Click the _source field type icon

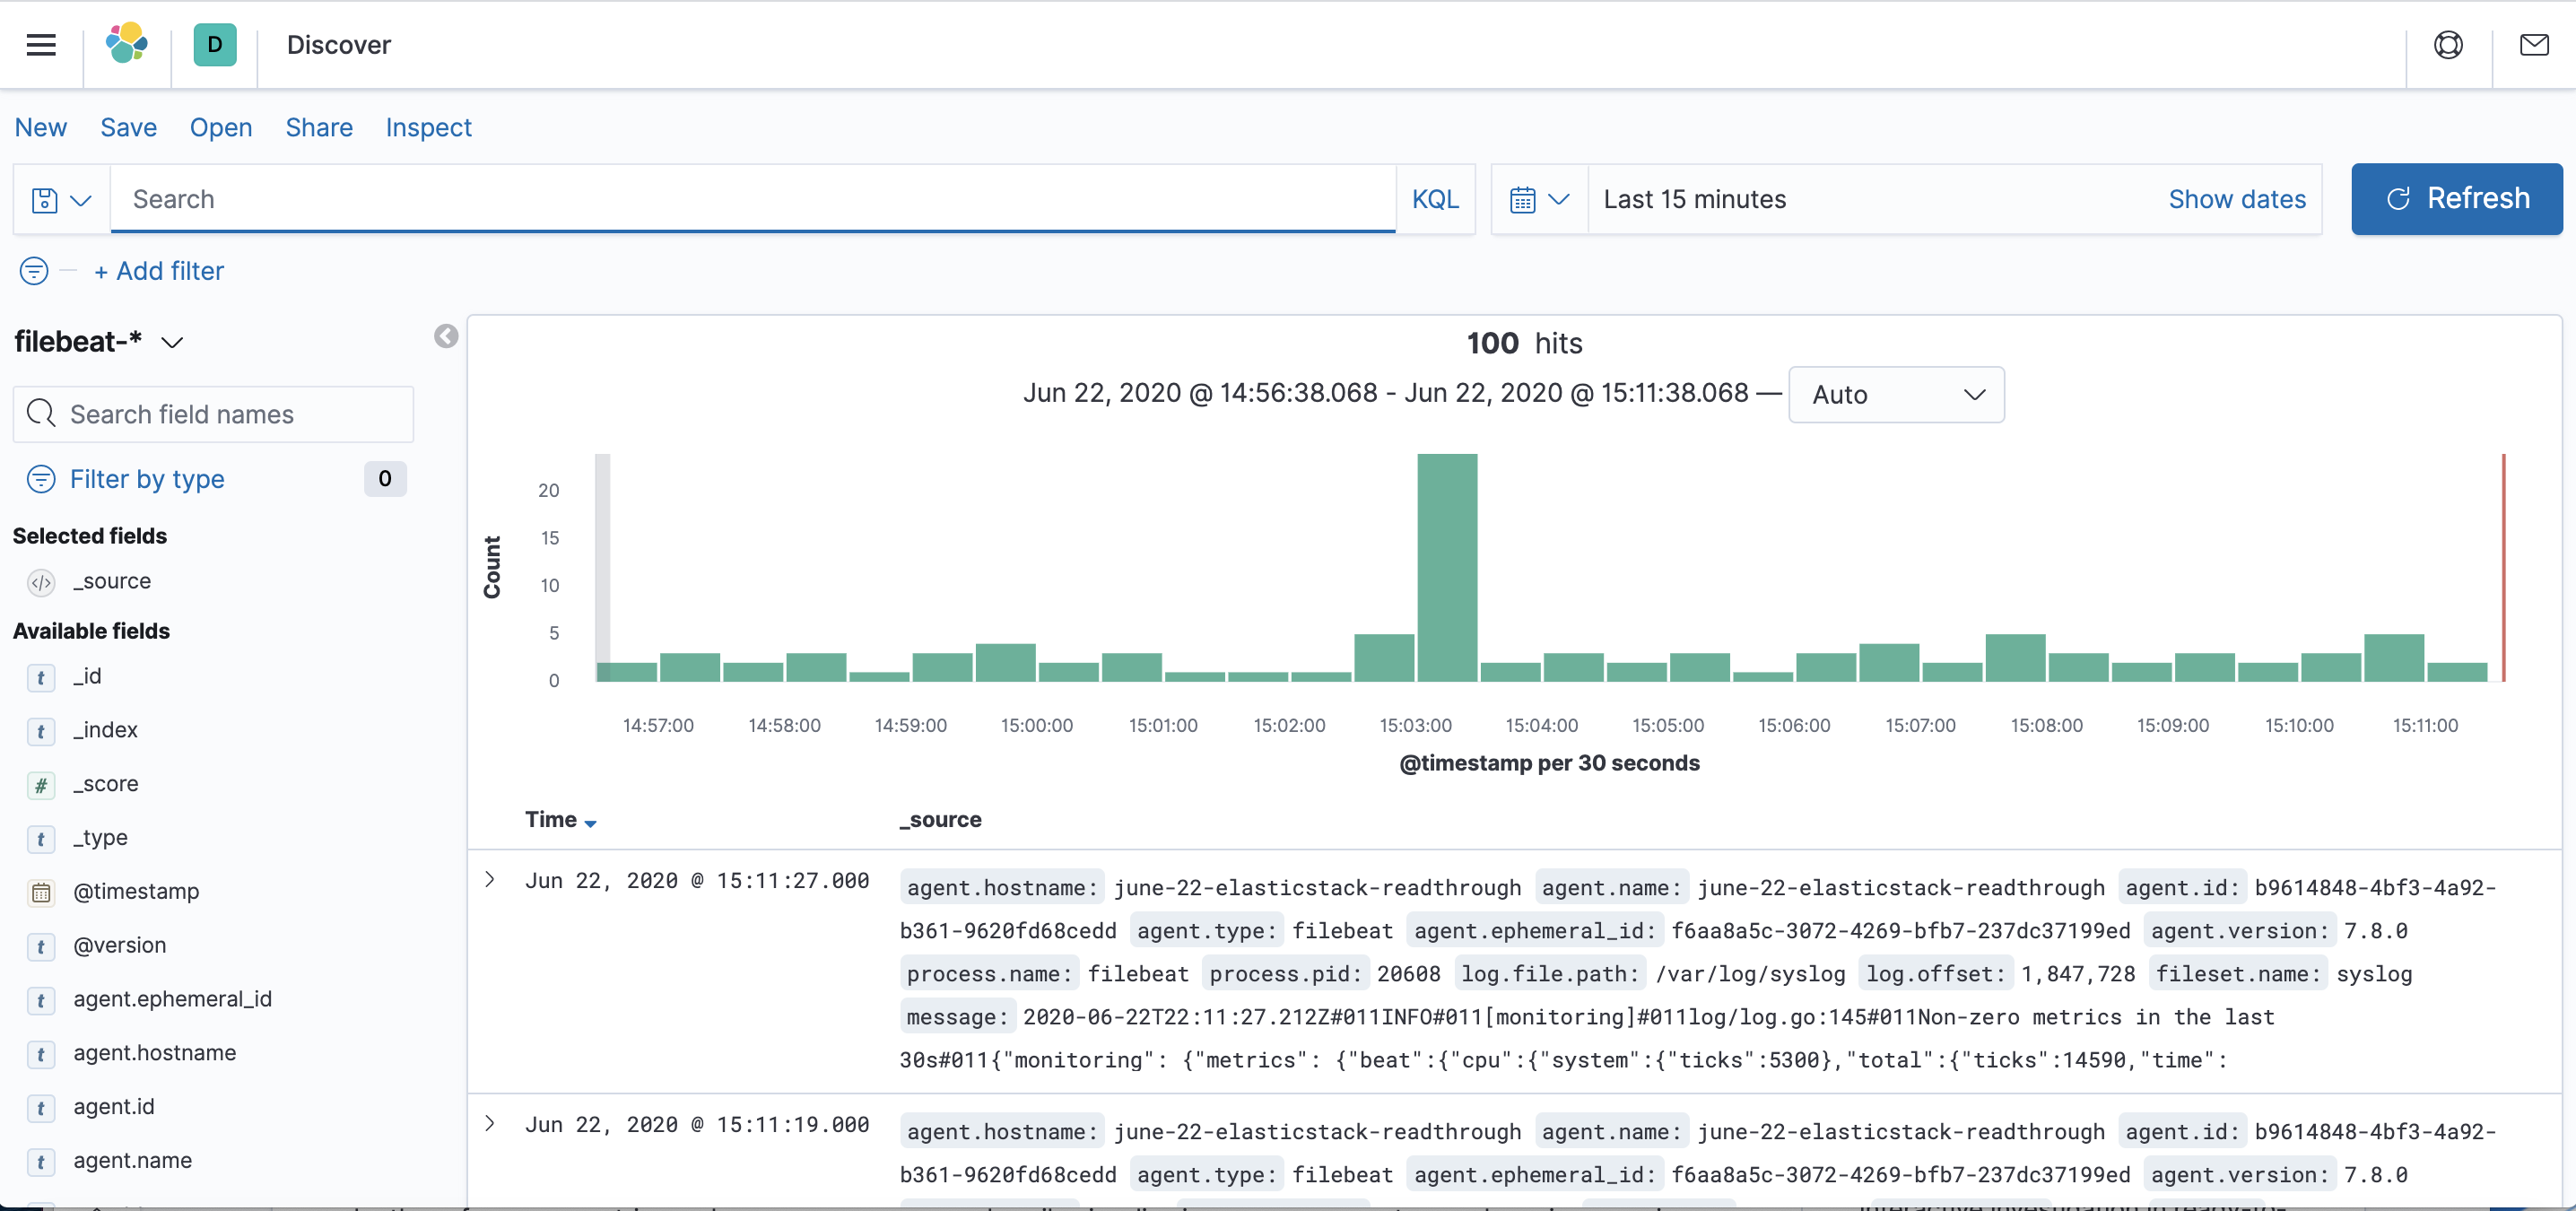41,581
